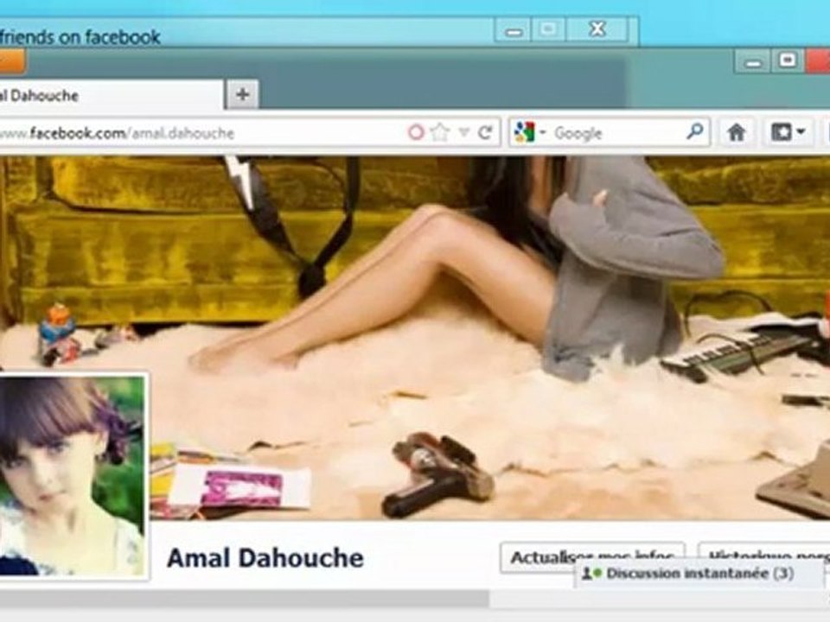Open the bookmarks menu button
The image size is (830, 622).
coord(788,132)
